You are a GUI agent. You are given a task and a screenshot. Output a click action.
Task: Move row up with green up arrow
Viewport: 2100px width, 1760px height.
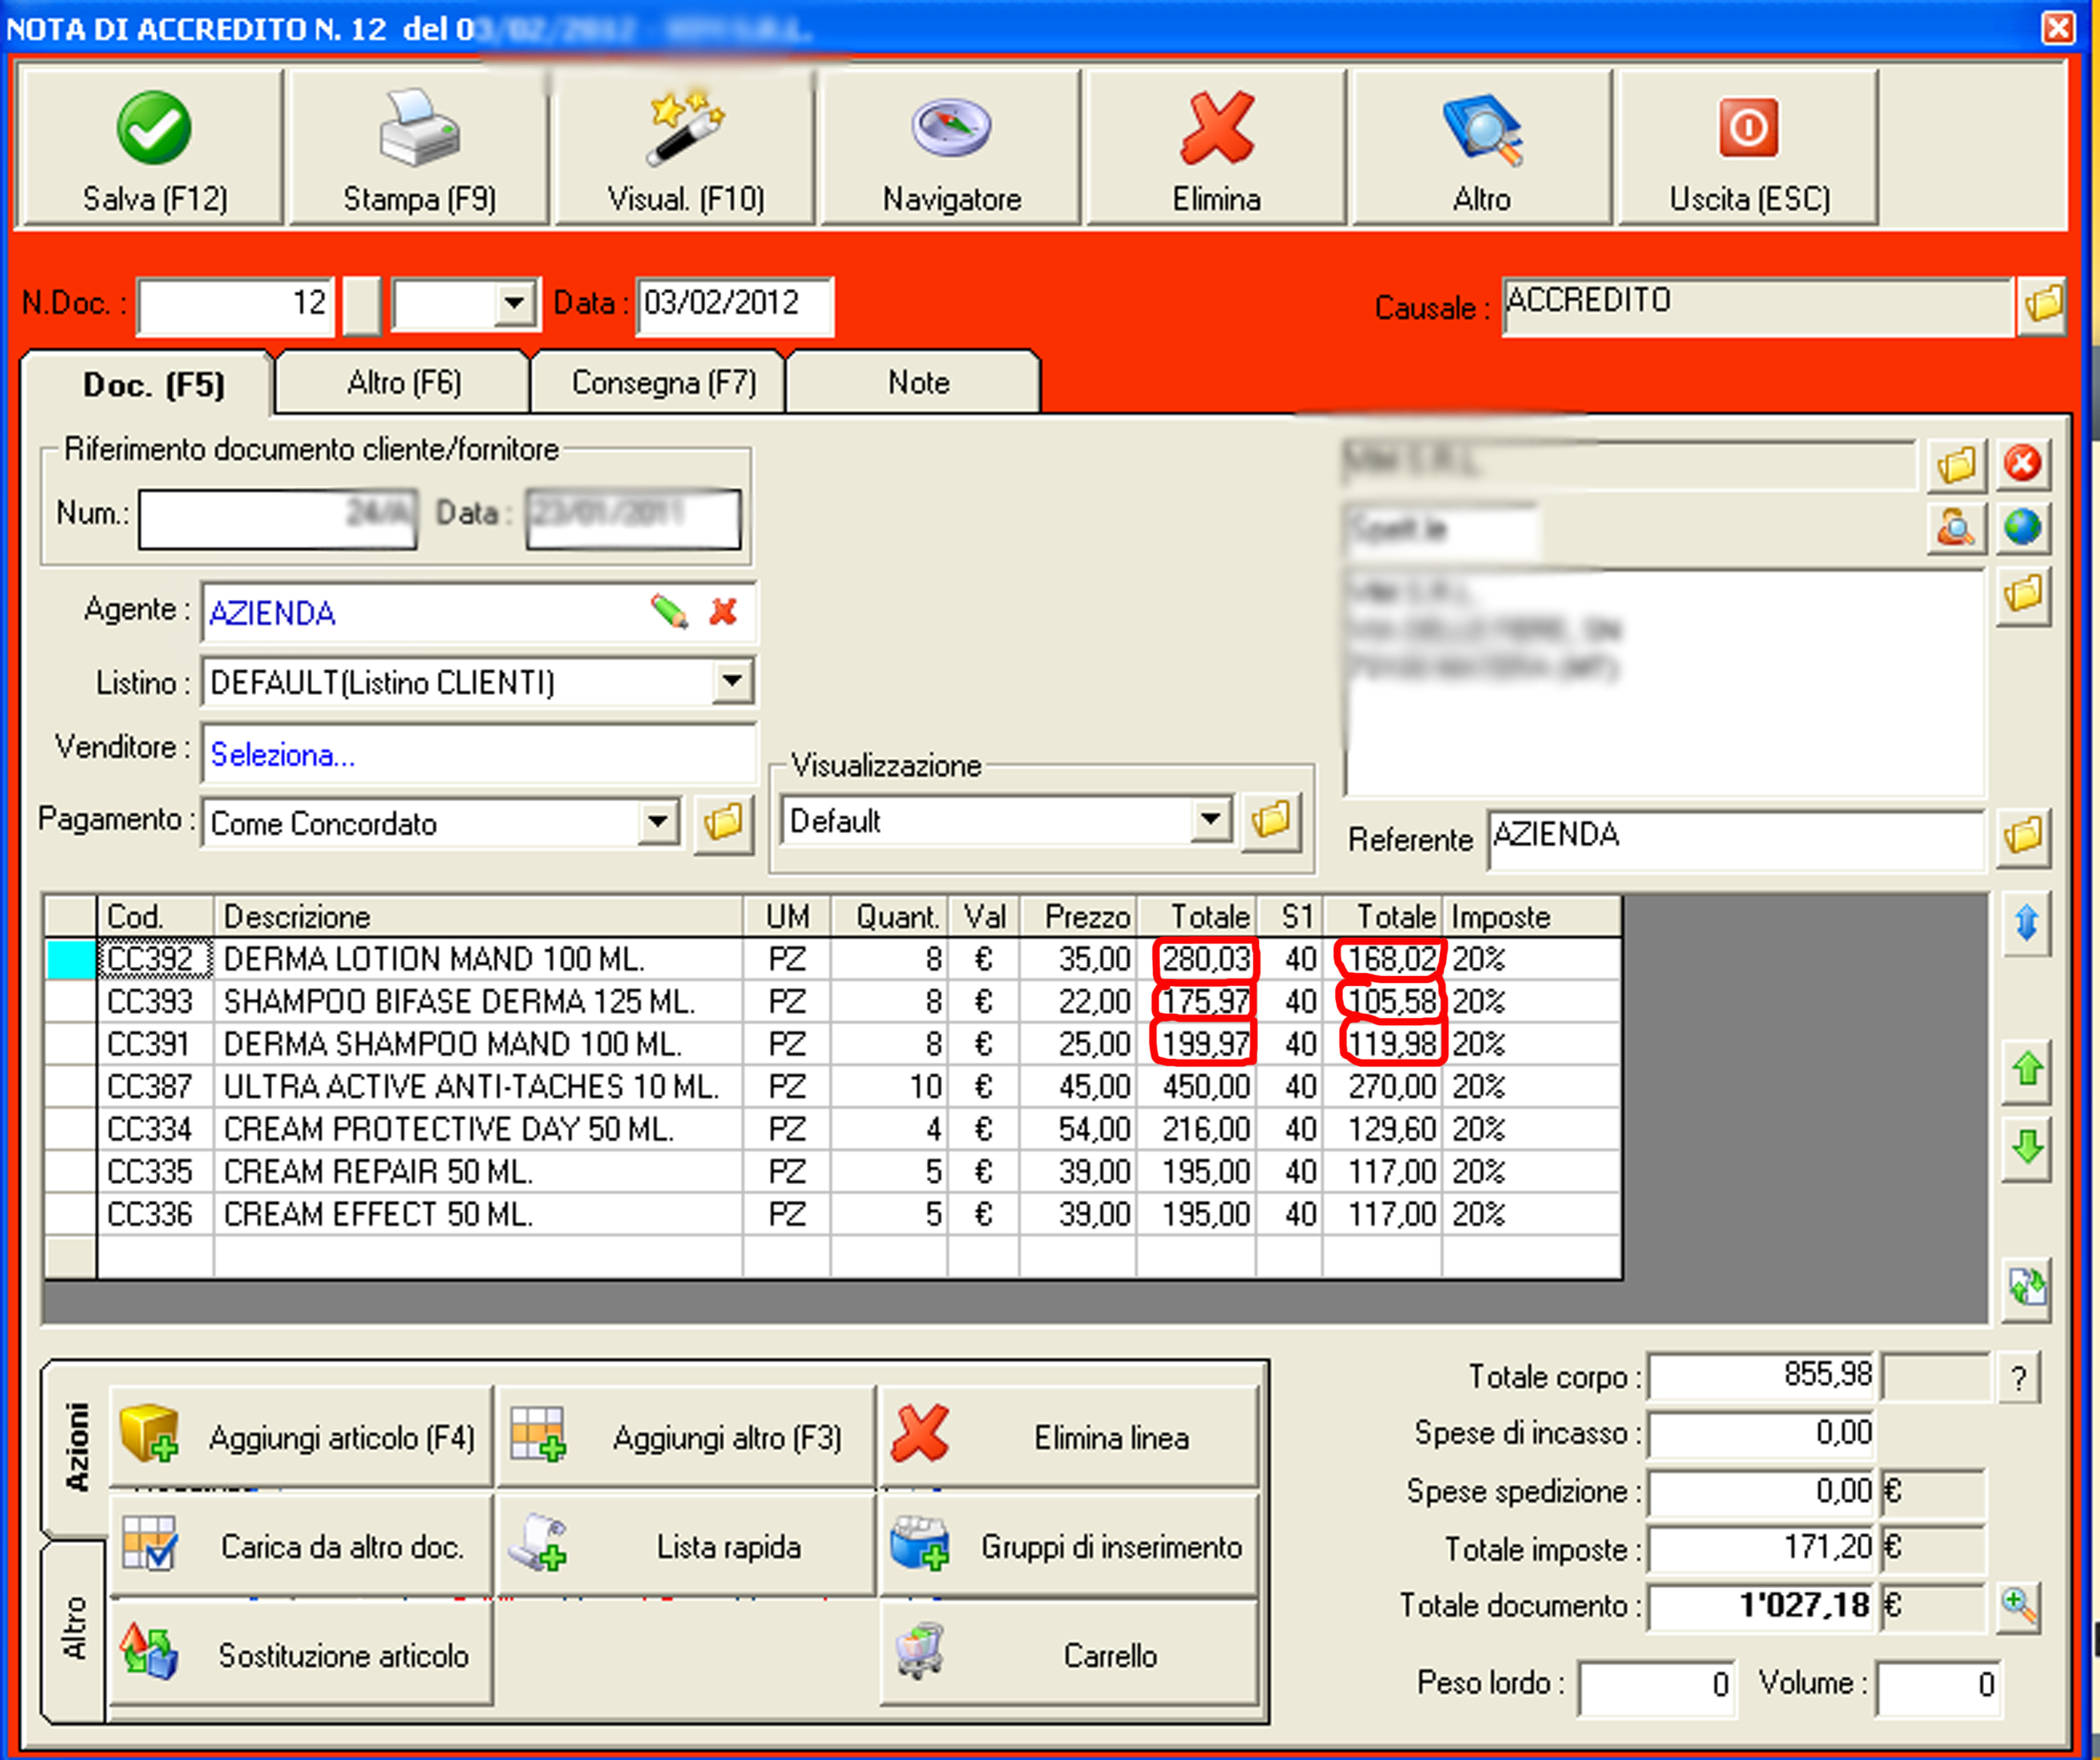pos(2027,1070)
